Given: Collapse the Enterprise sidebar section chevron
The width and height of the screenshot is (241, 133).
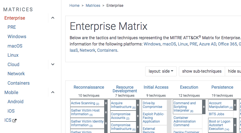Looking at the screenshot, I should (53, 18).
